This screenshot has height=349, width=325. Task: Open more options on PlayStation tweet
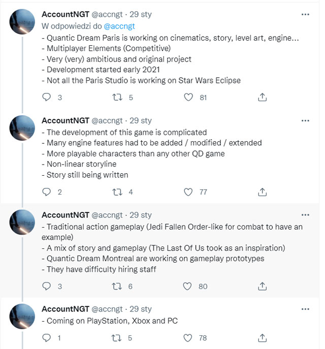click(305, 309)
